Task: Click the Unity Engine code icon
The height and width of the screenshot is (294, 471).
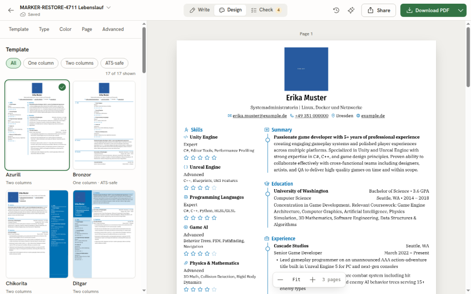Action: click(x=186, y=137)
